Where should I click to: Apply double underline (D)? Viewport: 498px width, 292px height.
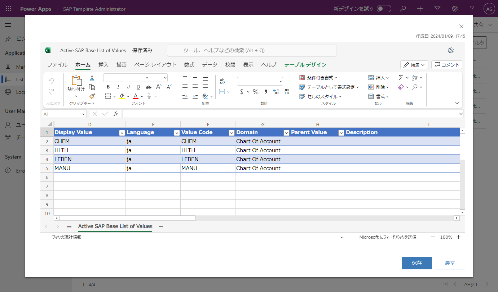(x=138, y=87)
